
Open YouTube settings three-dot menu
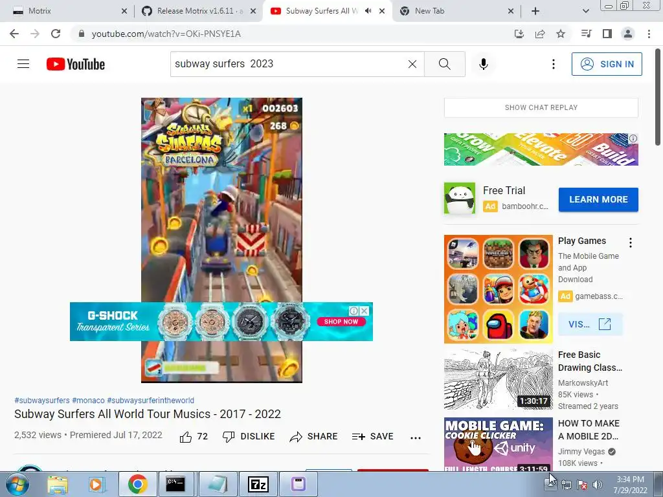(553, 64)
